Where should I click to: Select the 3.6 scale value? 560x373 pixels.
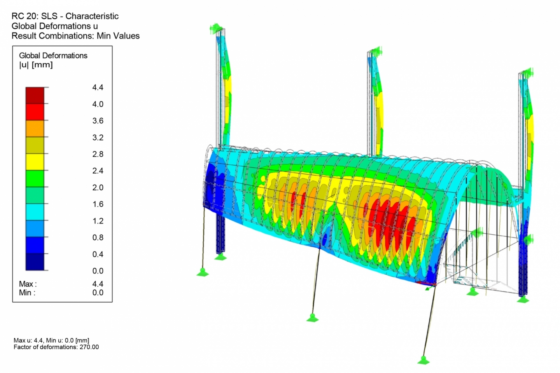click(x=98, y=121)
